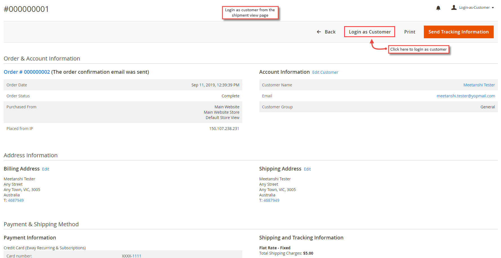Image resolution: width=501 pixels, height=258 pixels.
Task: Open the Meetanshi Tester customer name link
Action: tap(479, 85)
